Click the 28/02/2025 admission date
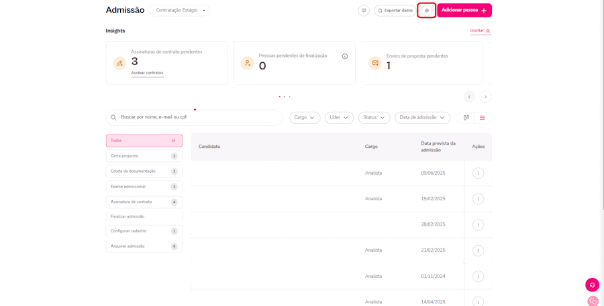Image resolution: width=604 pixels, height=306 pixels. point(433,224)
